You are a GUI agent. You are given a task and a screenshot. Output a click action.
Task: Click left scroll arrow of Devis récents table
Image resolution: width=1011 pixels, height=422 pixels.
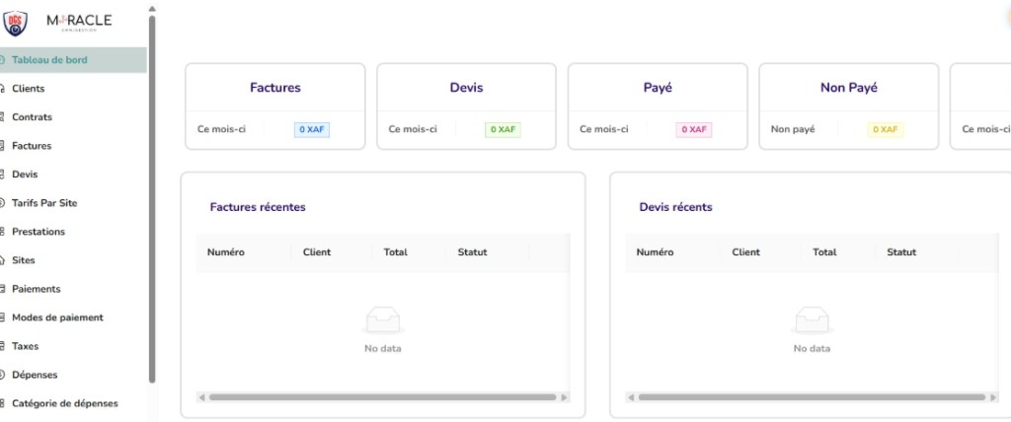[631, 397]
